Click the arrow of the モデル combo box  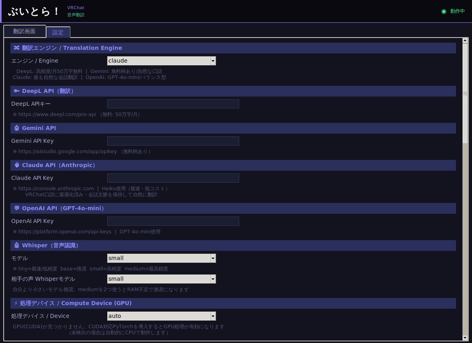[213, 258]
